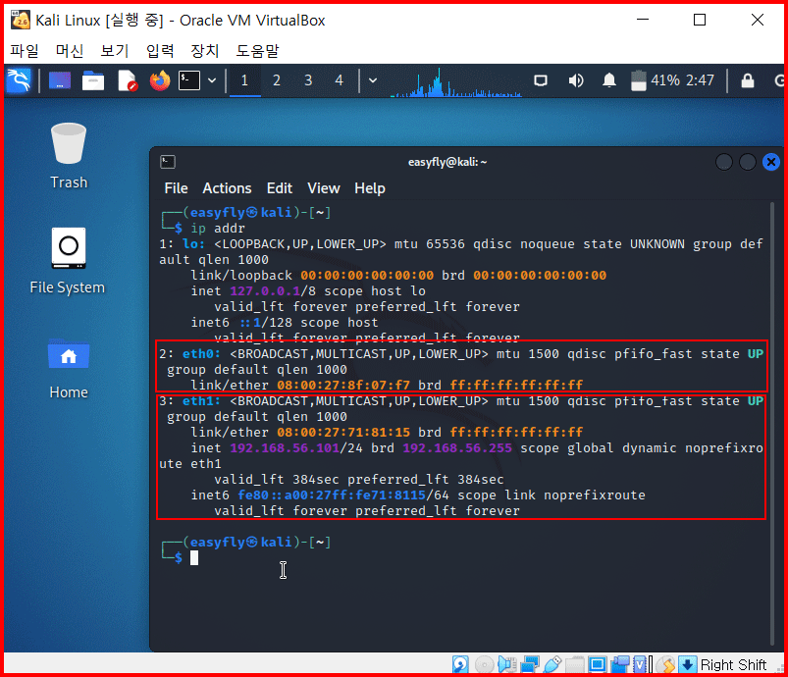Image resolution: width=788 pixels, height=677 pixels.
Task: Click the lock screen padlock icon
Action: 748,80
